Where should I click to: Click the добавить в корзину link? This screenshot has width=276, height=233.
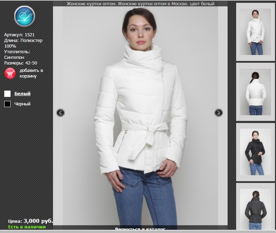[31, 73]
